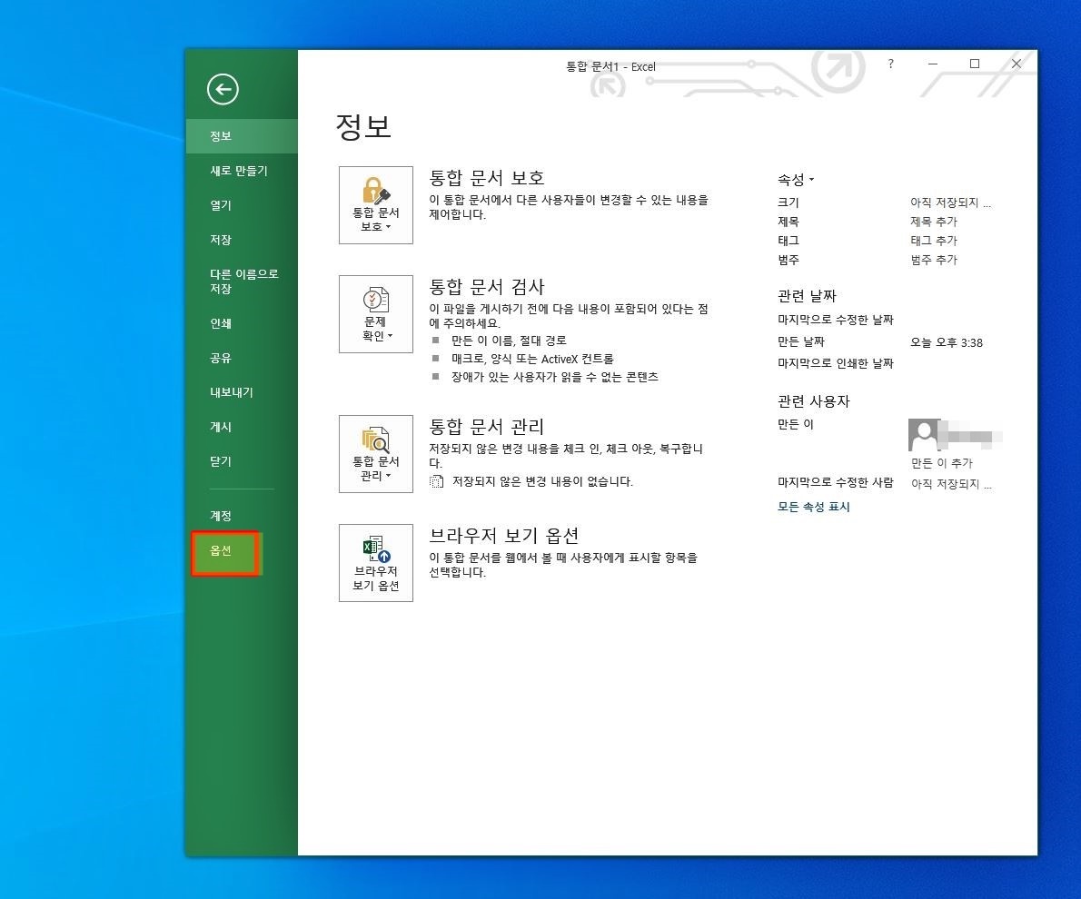
Task: Click the 통합 문서 관리 heading
Action: [x=487, y=426]
